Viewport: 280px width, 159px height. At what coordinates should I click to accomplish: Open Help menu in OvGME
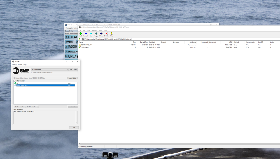point(25,65)
